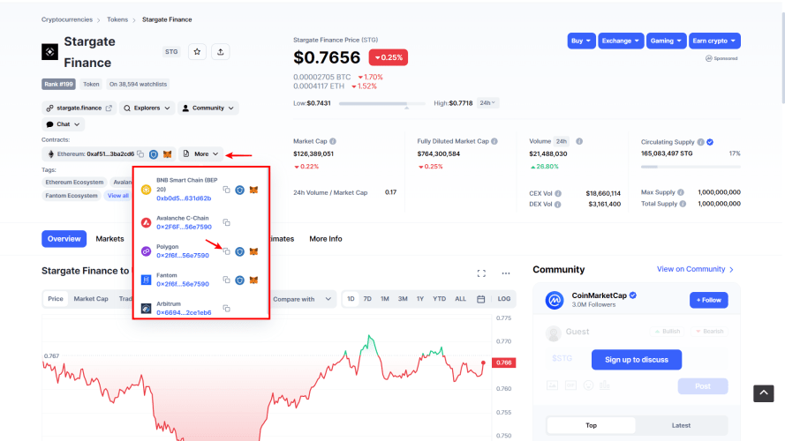785x441 pixels.
Task: Select the ALL chart range
Action: [x=460, y=298]
